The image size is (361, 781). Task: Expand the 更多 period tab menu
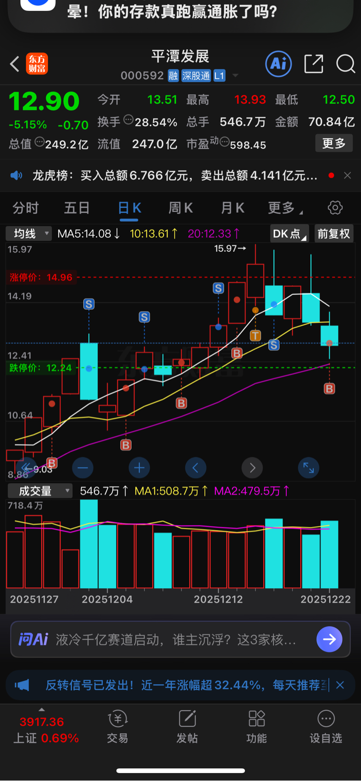click(x=285, y=208)
